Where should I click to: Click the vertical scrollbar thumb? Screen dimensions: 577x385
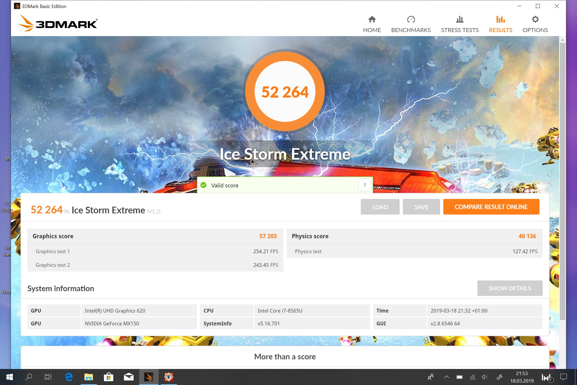(x=562, y=181)
